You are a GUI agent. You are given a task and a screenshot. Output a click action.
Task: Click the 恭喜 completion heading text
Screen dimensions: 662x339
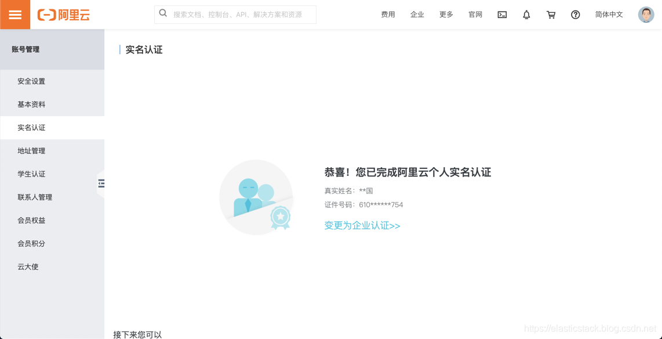[x=408, y=172]
